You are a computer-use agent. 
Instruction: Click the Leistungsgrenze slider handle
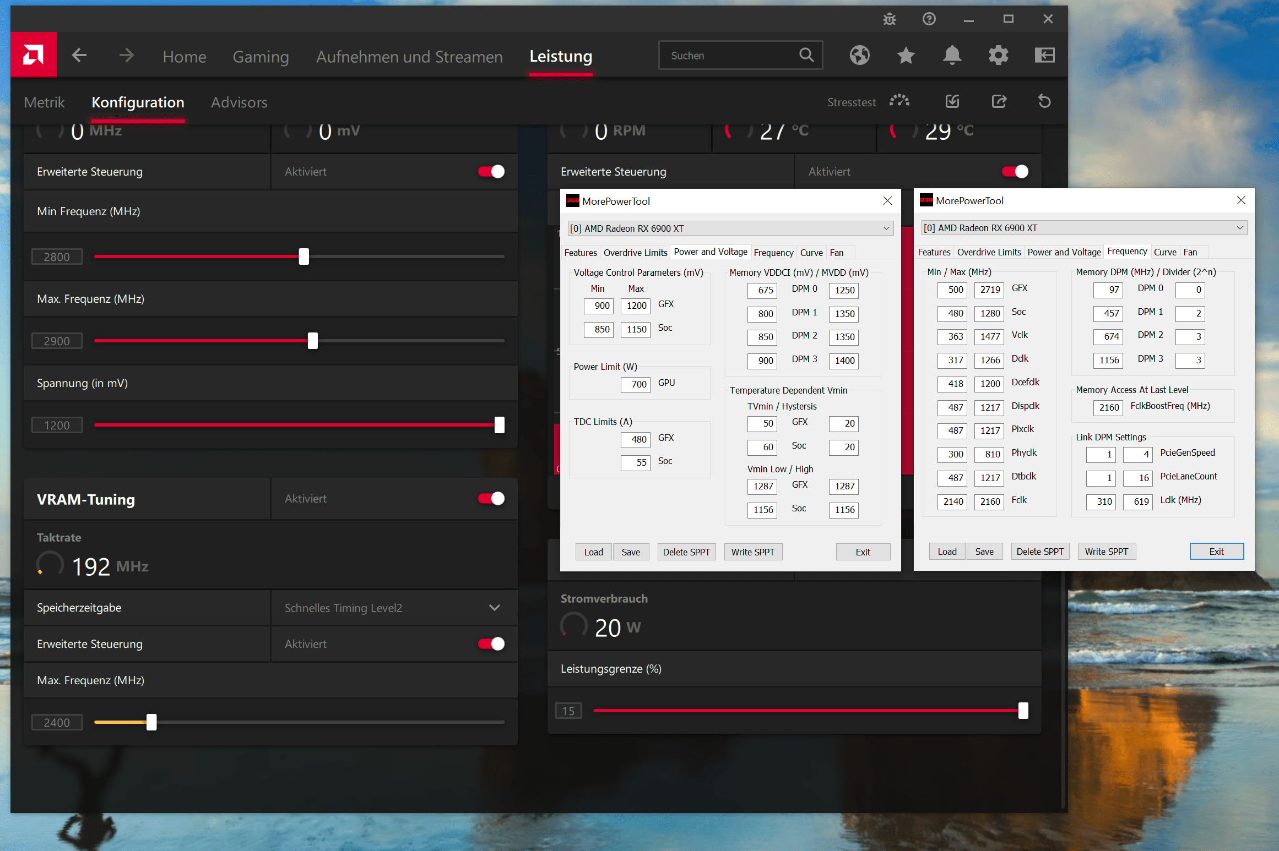pyautogui.click(x=1023, y=711)
